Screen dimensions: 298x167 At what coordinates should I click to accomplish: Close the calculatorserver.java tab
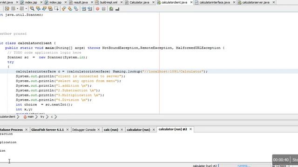273,2
